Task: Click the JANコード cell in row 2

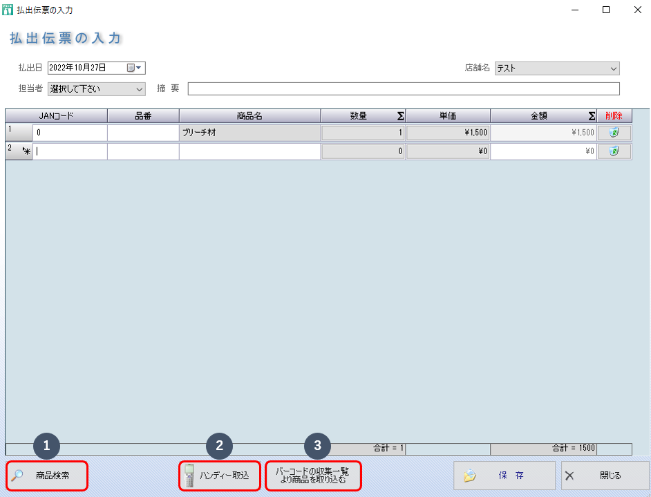Action: tap(70, 151)
